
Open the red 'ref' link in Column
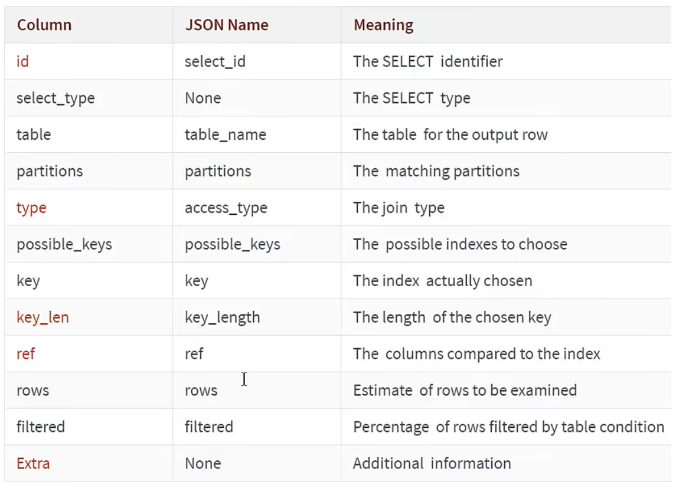coord(25,354)
